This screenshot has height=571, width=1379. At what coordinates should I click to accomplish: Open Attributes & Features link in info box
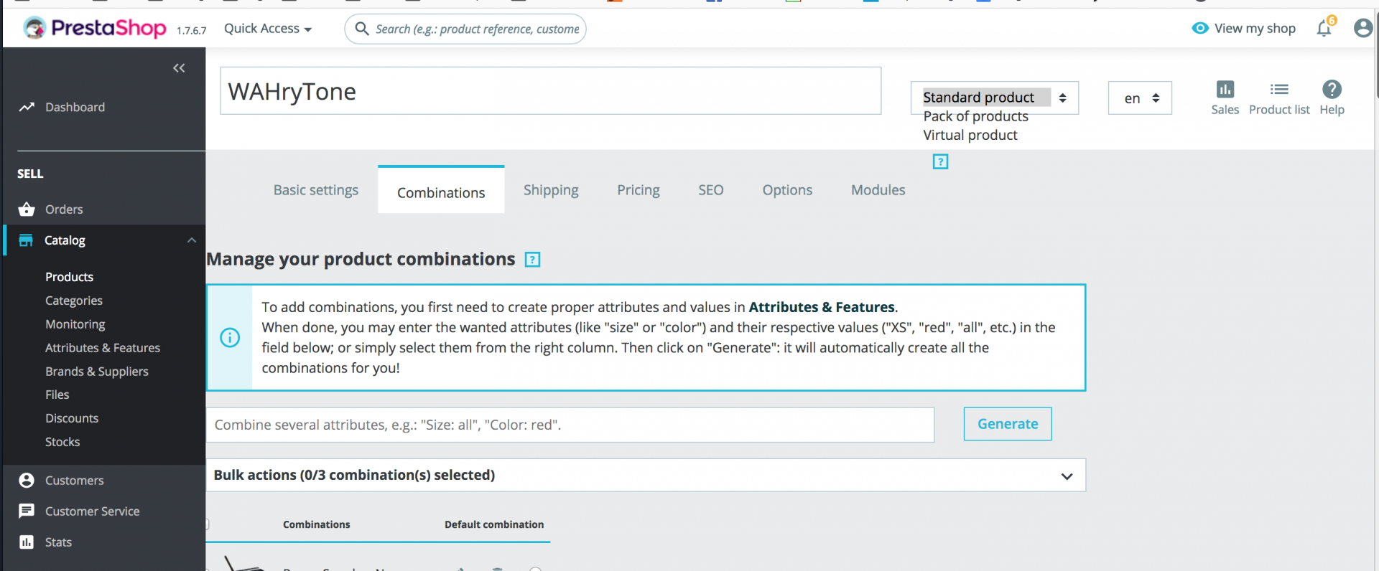(x=822, y=307)
